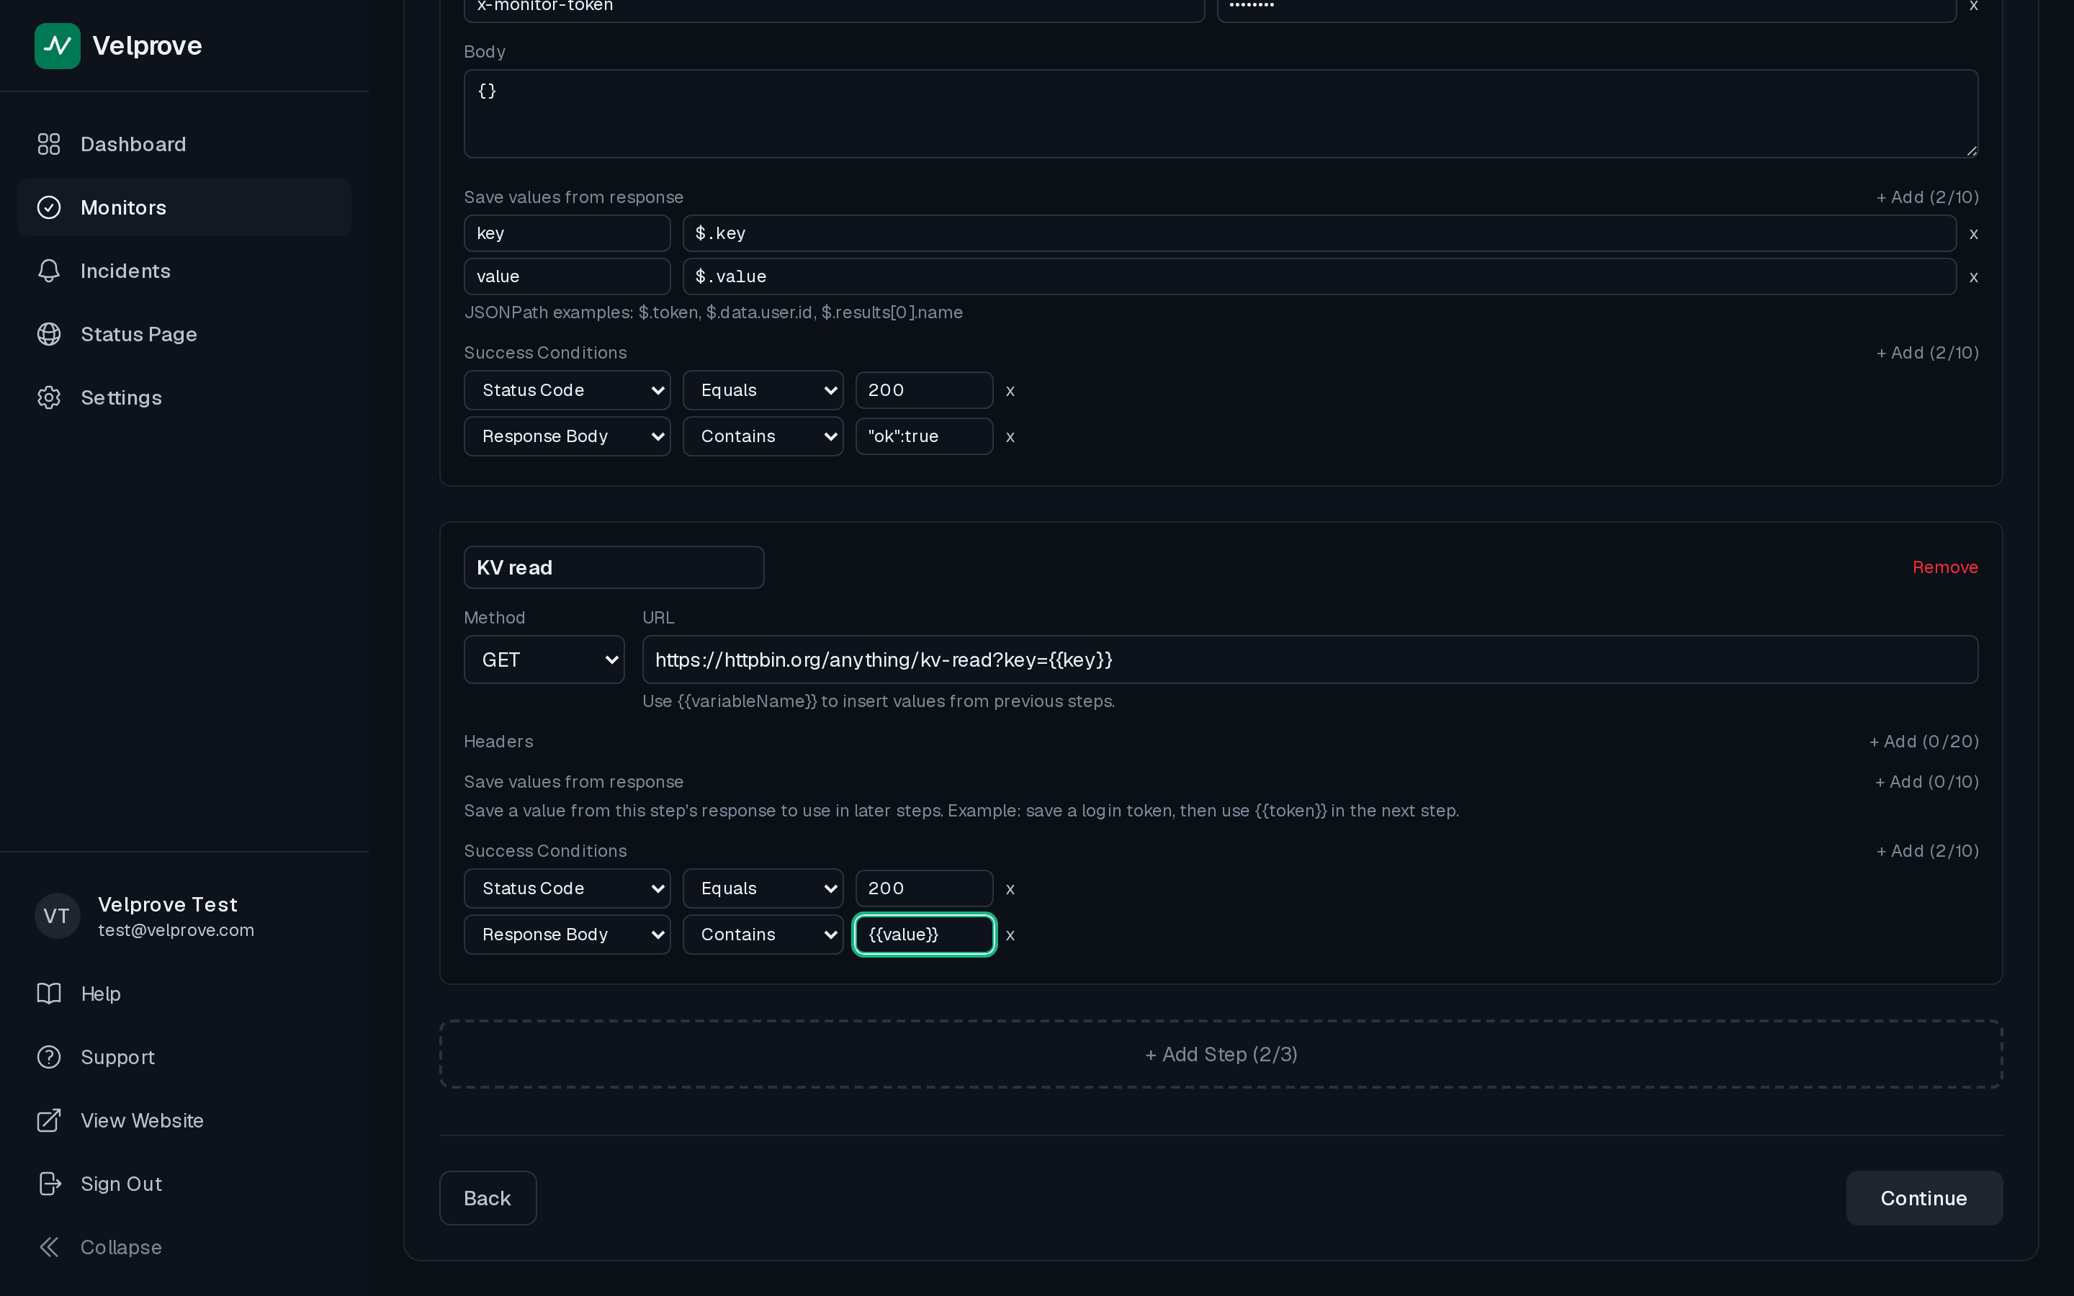Screen dimensions: 2074x1296
Task: Sign Out of the account
Action: tap(184, 1184)
